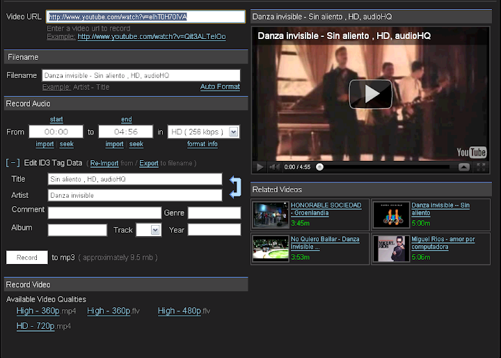This screenshot has height=358, width=501.
Task: Click the Example: label under Filename field
Action: pos(56,87)
